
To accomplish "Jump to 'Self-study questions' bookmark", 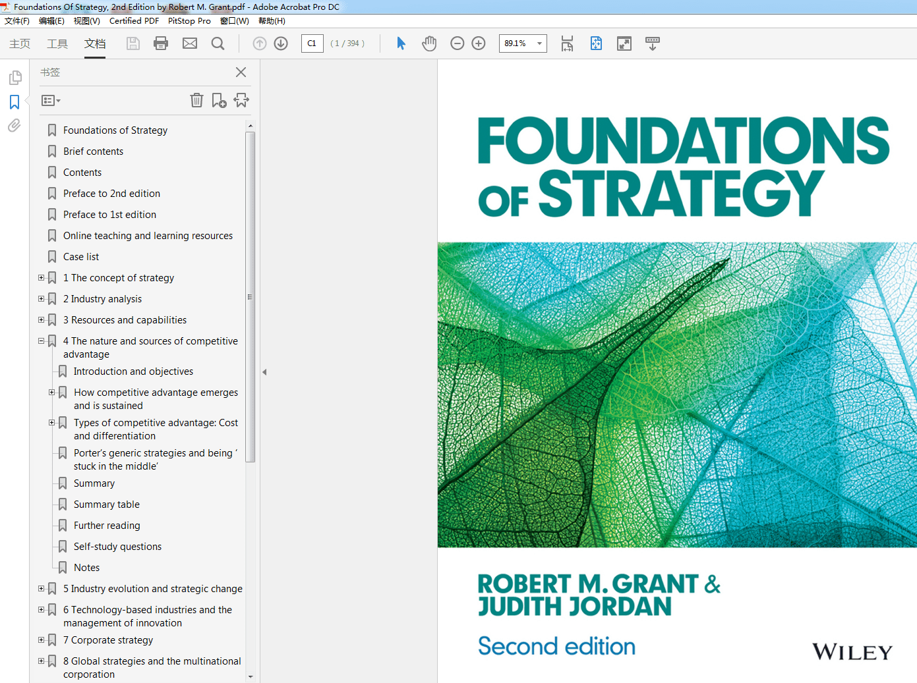I will click(117, 547).
